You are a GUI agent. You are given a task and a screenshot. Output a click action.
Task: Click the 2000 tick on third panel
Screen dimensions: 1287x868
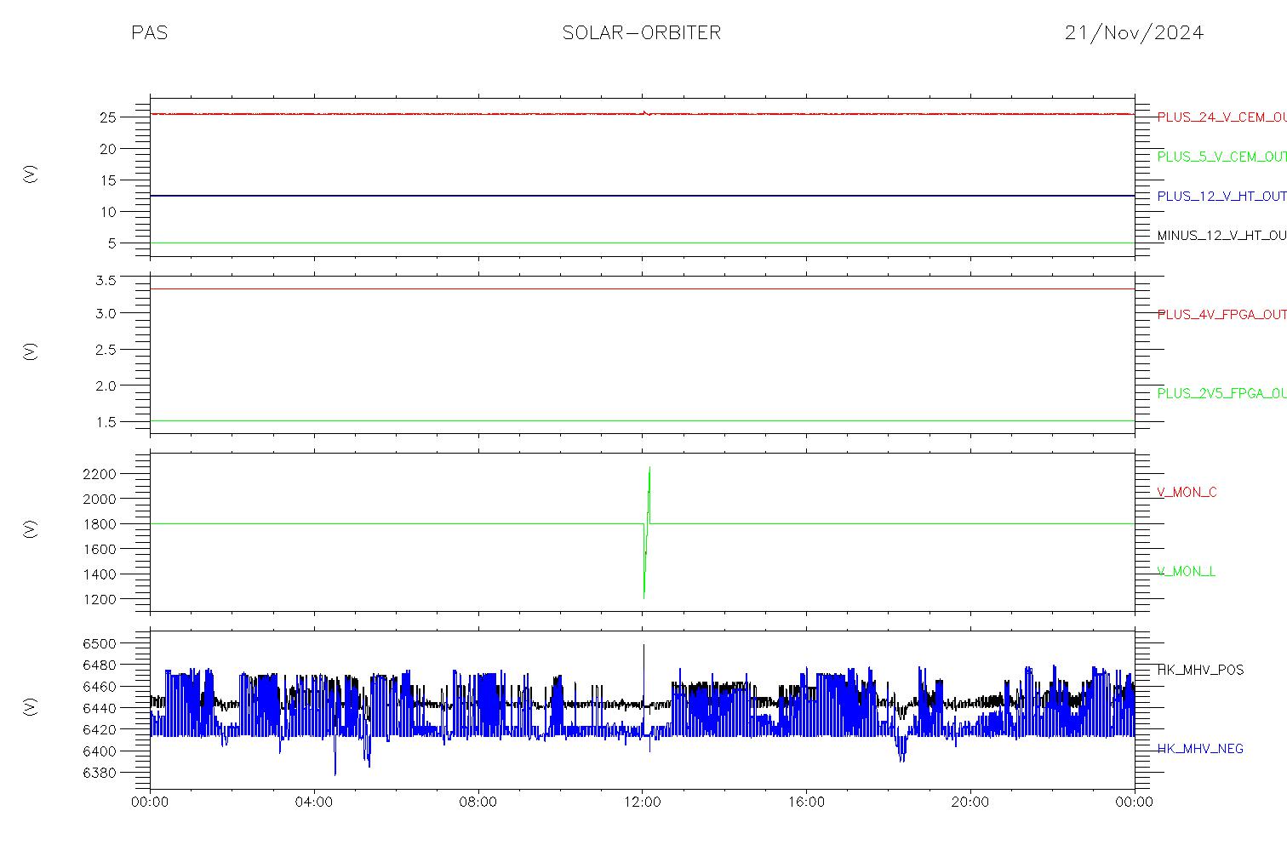pos(100,499)
